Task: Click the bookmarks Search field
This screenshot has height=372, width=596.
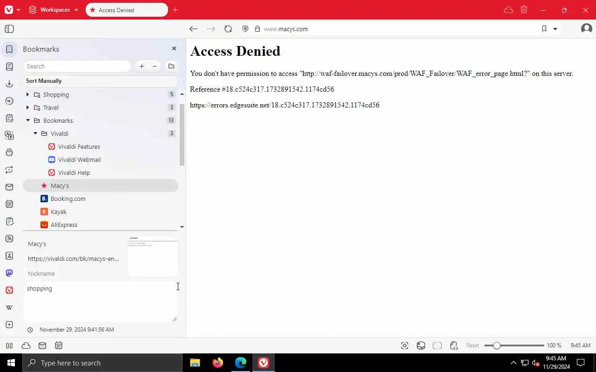Action: coord(77,66)
